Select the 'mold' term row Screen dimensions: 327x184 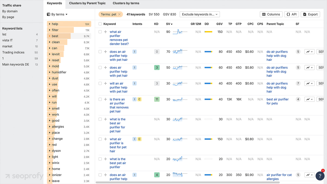tap(69, 66)
